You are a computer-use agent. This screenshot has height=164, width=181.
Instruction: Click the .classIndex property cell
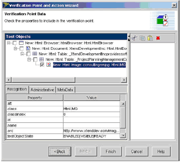pos(35,115)
